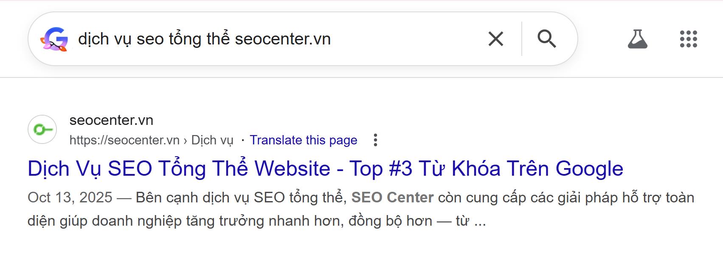Screen dimensions: 723x268
Task: Click the magnifying glass search icon
Action: point(548,39)
